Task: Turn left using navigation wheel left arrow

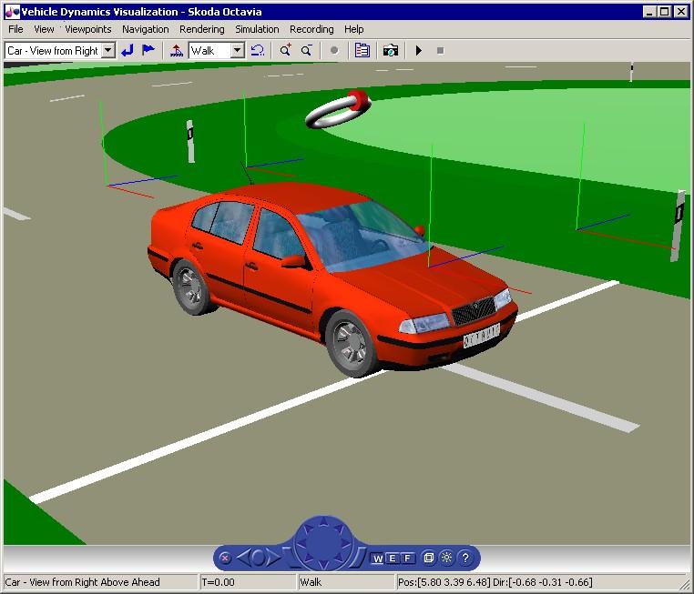Action: tap(302, 543)
